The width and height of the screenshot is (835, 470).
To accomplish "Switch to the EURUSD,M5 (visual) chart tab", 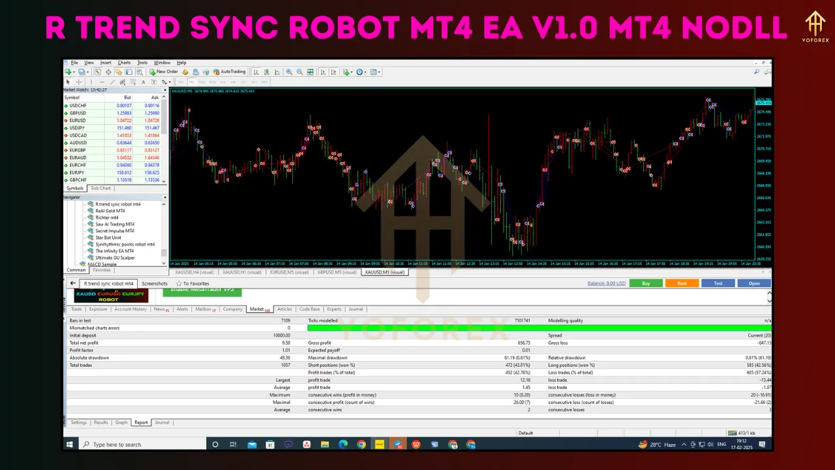I will (x=289, y=272).
